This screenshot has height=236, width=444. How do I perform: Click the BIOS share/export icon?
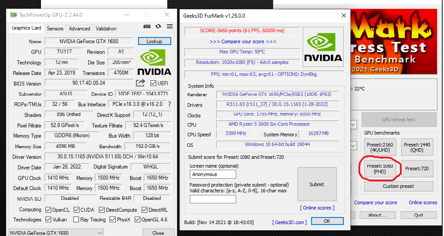[x=140, y=83]
